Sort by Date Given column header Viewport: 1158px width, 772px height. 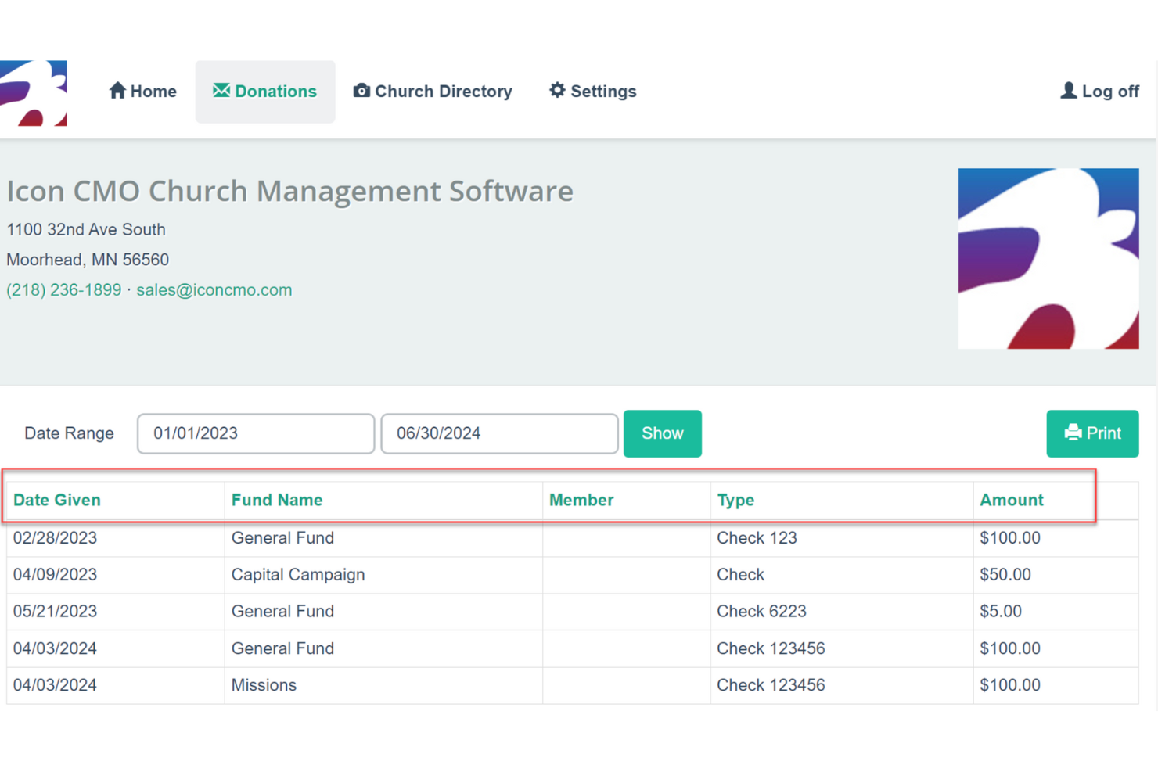click(57, 500)
